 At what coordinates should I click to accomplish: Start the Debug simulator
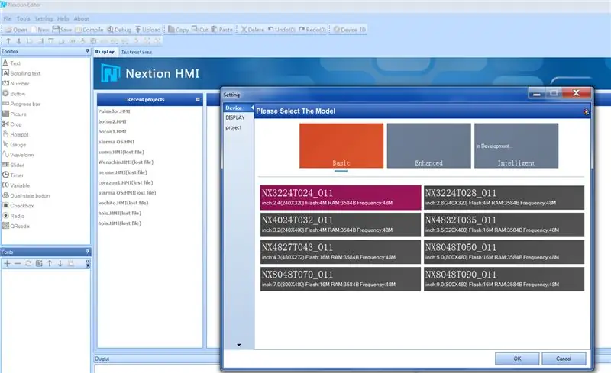119,30
